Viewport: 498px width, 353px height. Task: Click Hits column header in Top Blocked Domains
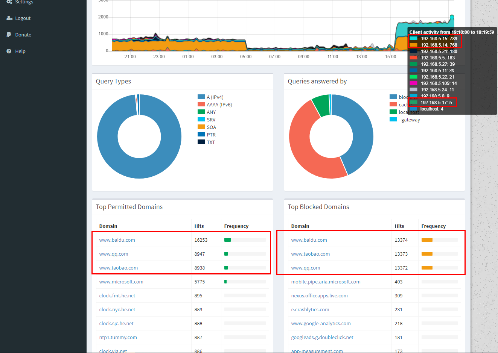pyautogui.click(x=399, y=226)
